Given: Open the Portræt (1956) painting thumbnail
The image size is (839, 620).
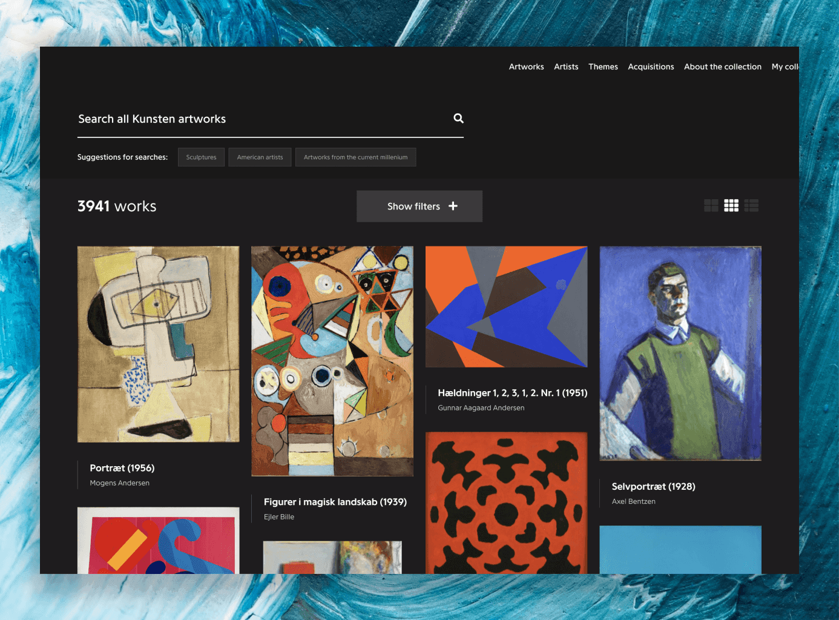Looking at the screenshot, I should click(158, 344).
